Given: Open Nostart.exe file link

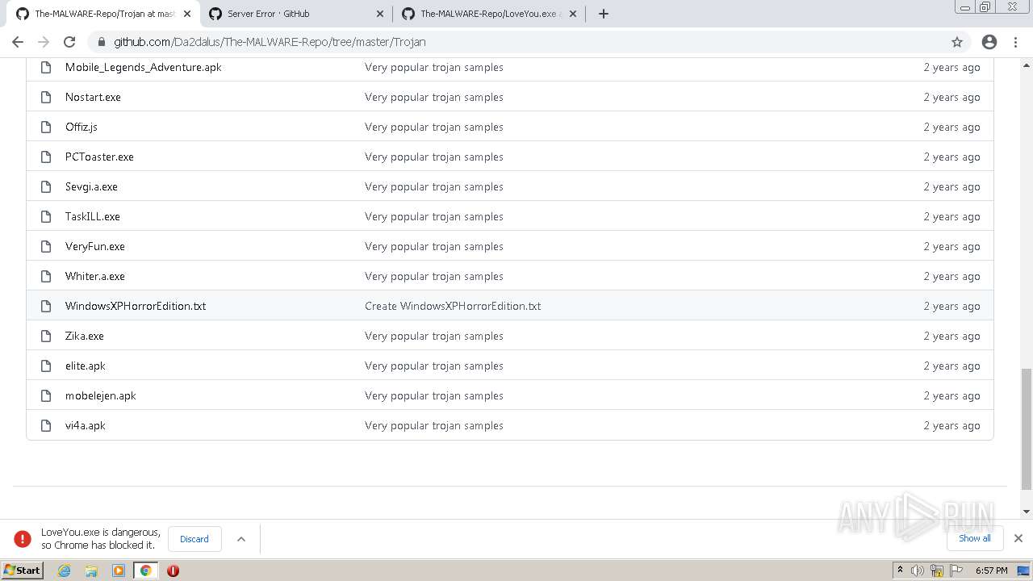Looking at the screenshot, I should click(x=93, y=97).
